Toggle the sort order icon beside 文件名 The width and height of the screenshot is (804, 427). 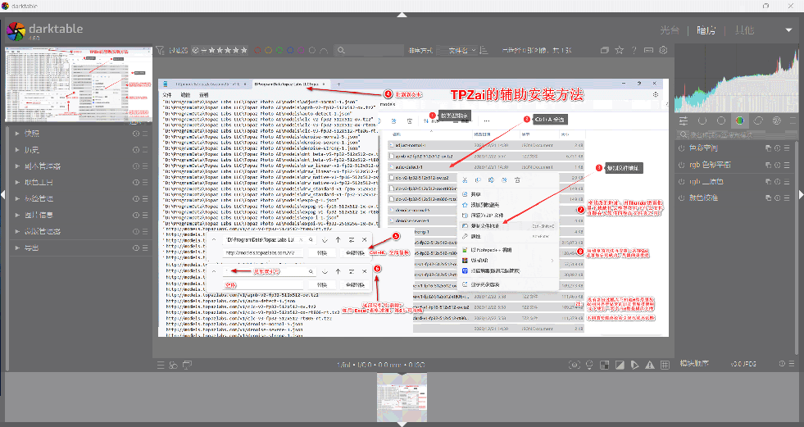pos(484,50)
